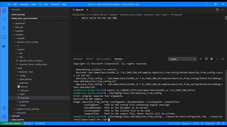Collapse the samples folder
Viewport: 227px width, 127px height.
(x=19, y=35)
